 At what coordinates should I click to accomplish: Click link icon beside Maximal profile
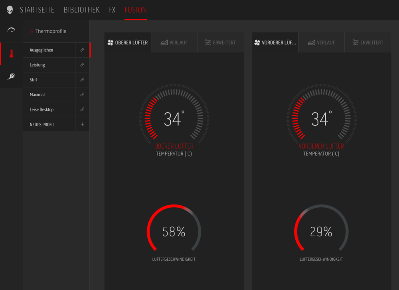(82, 95)
